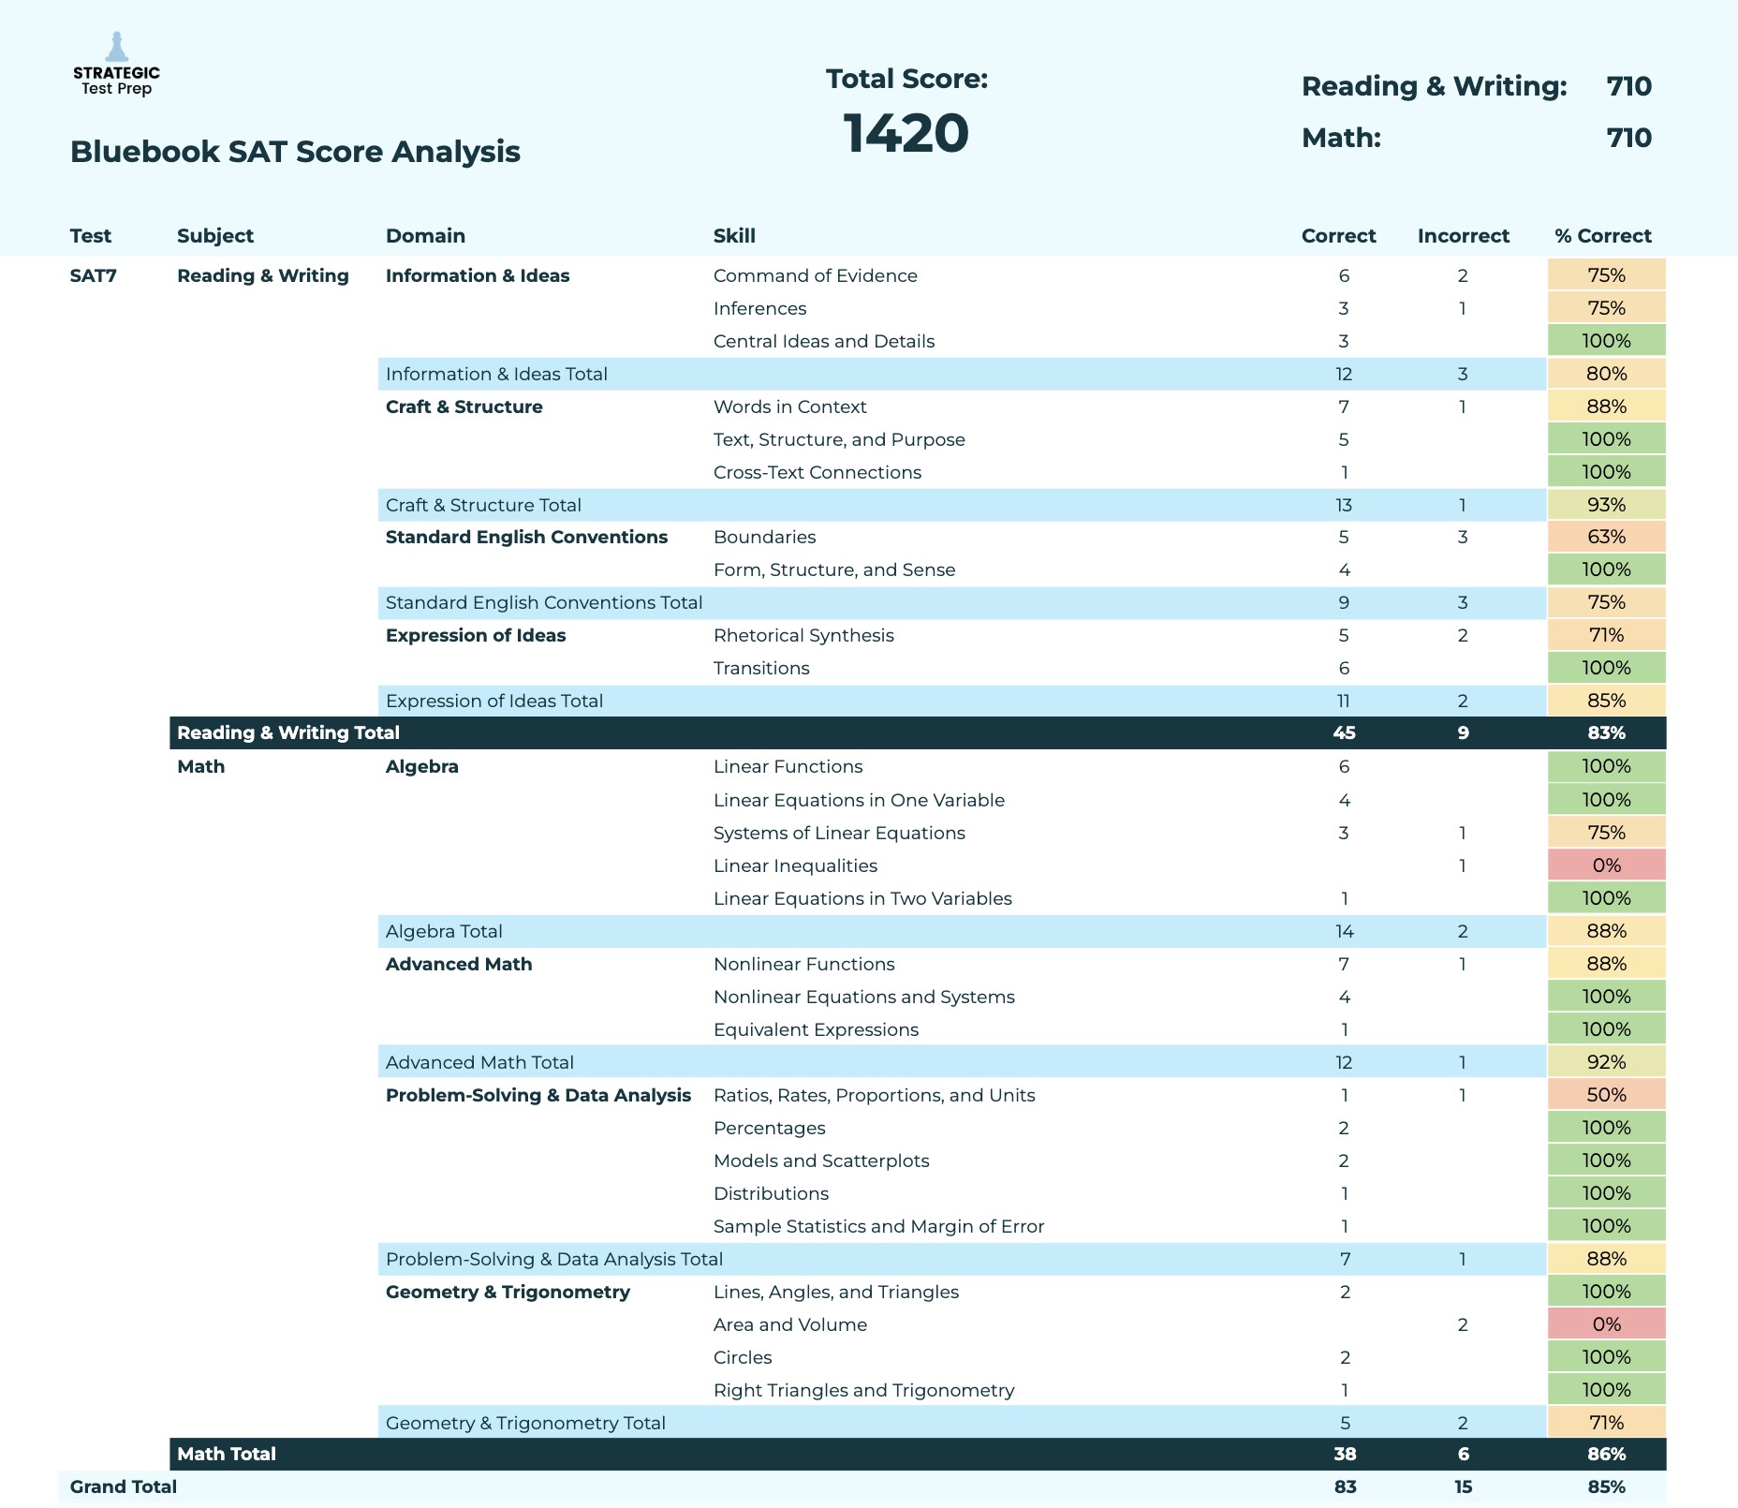Click the Craft & Structure Total label

coord(483,505)
